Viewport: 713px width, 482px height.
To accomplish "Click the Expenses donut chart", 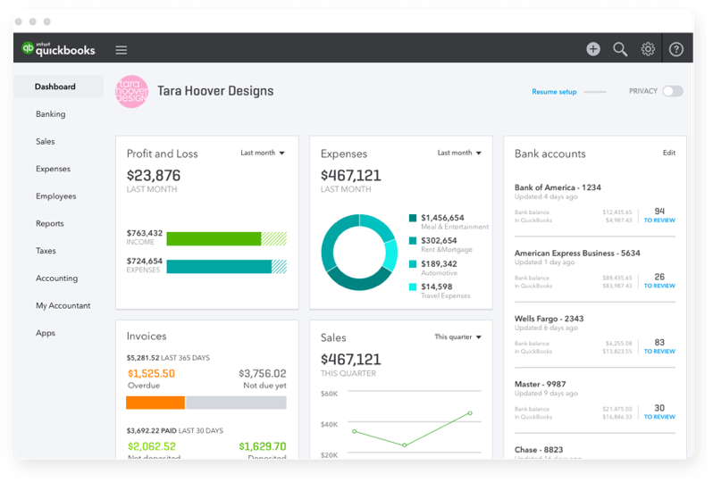I will click(359, 252).
